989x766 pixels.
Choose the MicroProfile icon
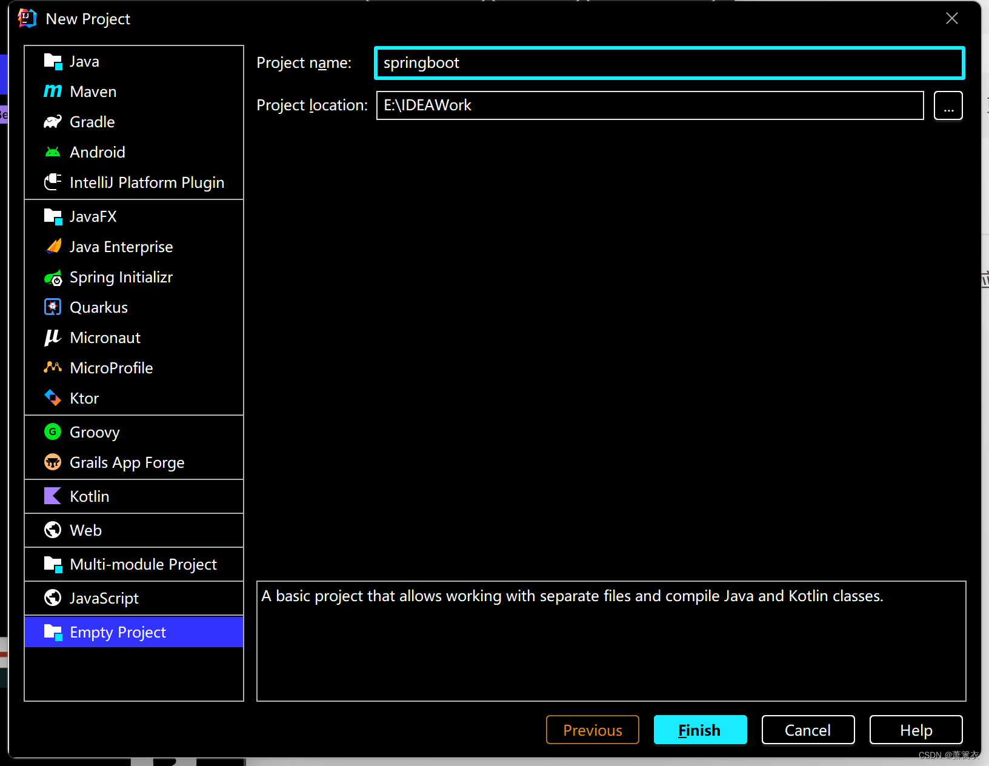click(53, 367)
